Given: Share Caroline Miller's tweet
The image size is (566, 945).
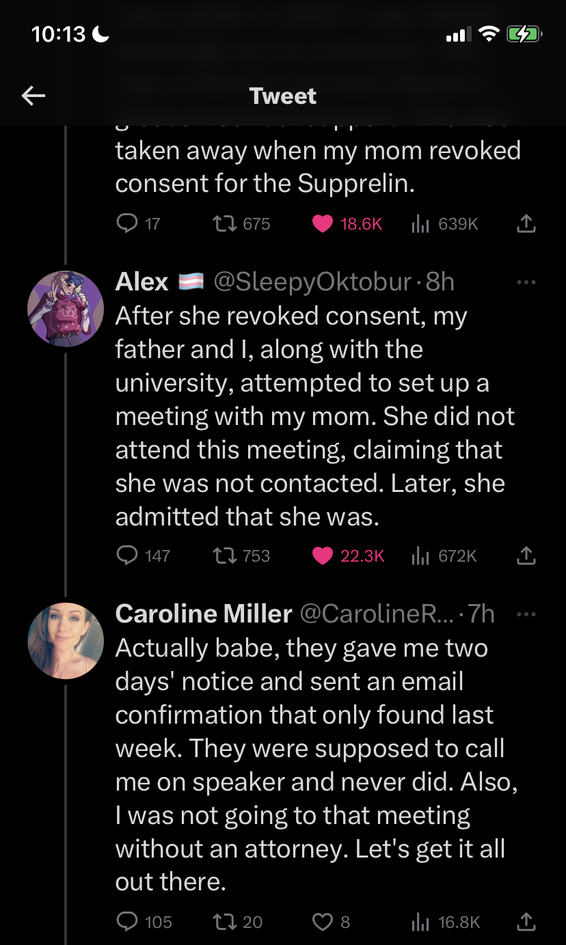Looking at the screenshot, I should click(x=526, y=922).
